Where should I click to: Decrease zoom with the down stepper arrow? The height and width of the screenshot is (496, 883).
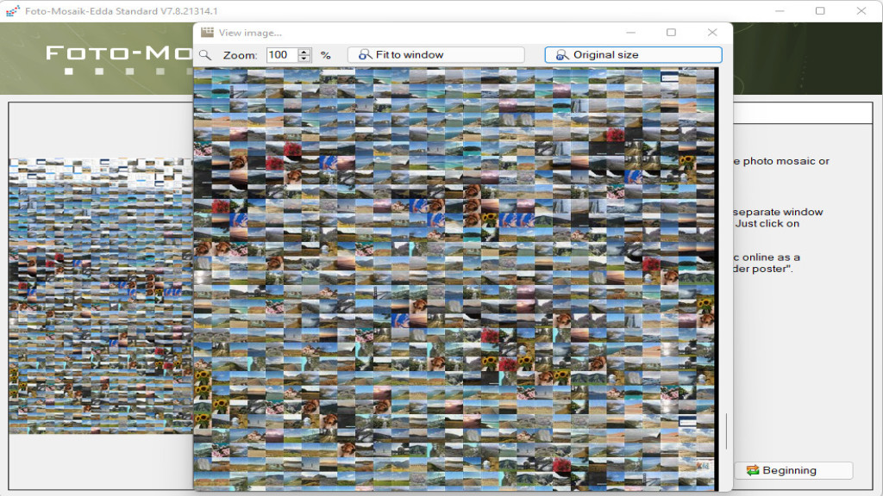(304, 58)
